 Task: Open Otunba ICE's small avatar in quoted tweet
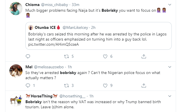31,27
